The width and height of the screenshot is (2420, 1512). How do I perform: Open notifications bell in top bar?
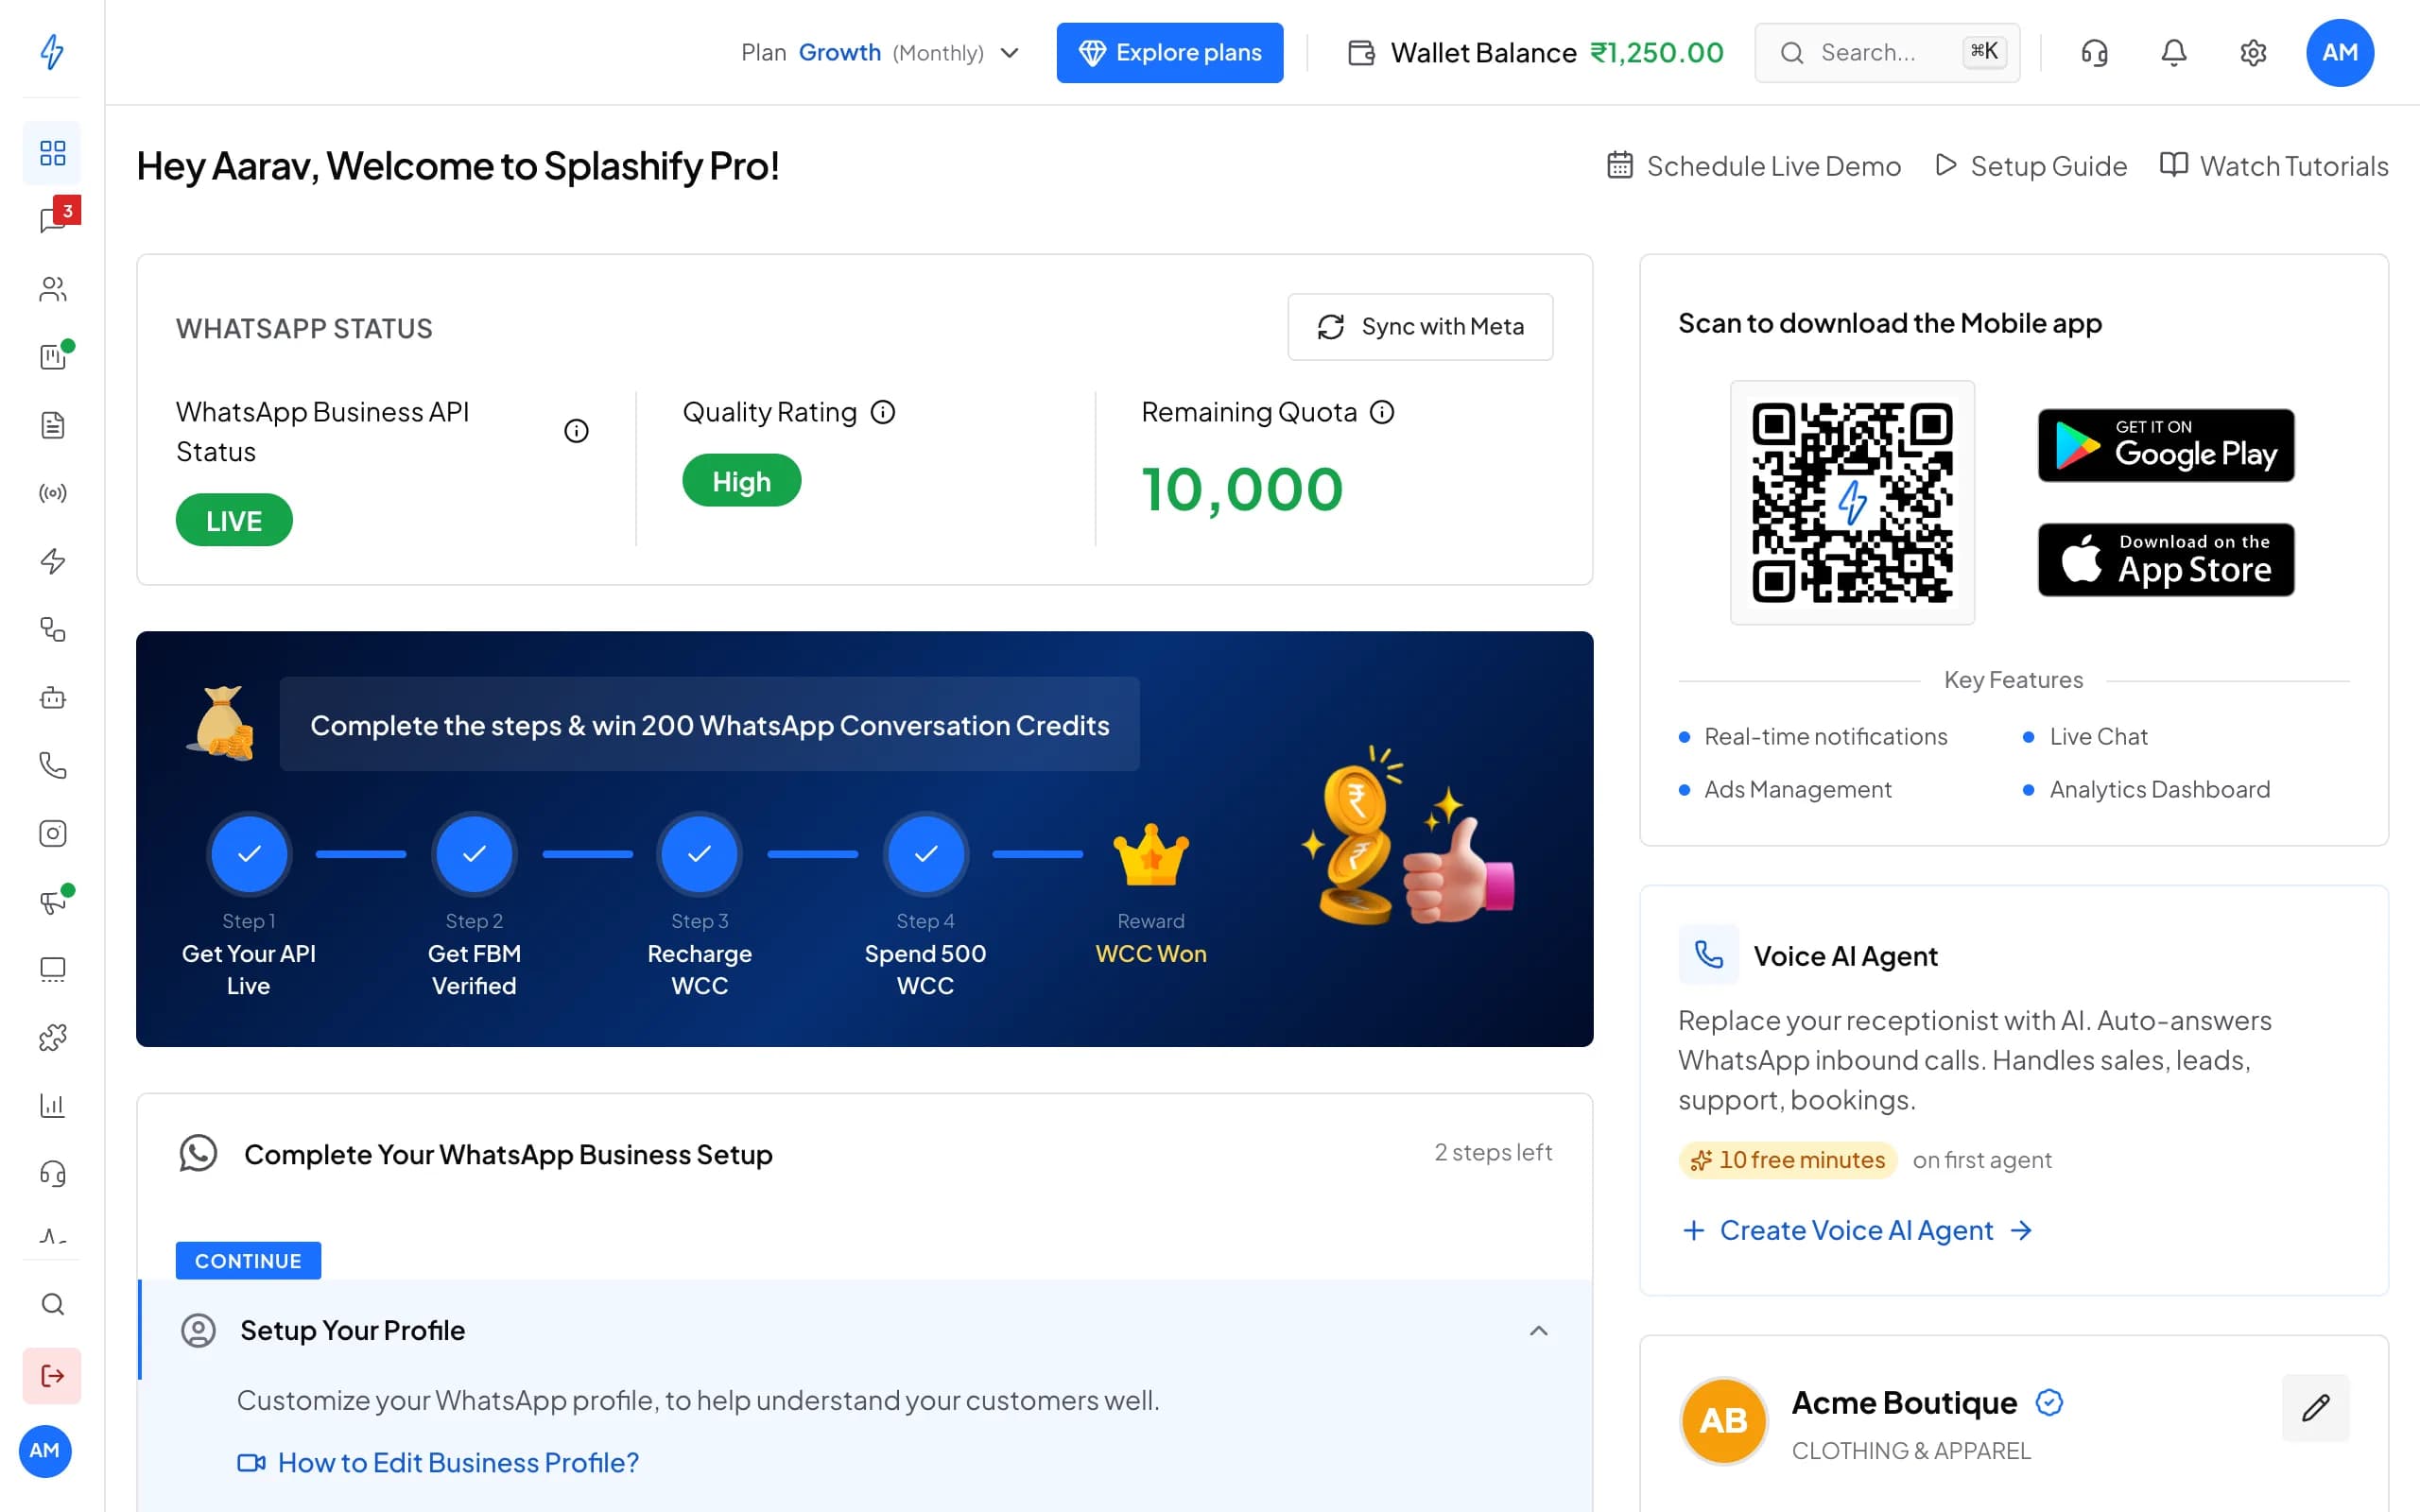(x=2173, y=53)
